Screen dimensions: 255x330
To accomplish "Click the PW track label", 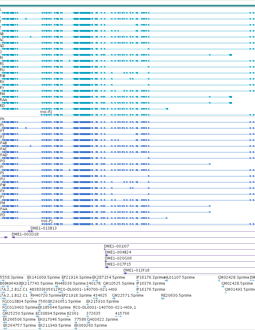I will pos(3,185).
